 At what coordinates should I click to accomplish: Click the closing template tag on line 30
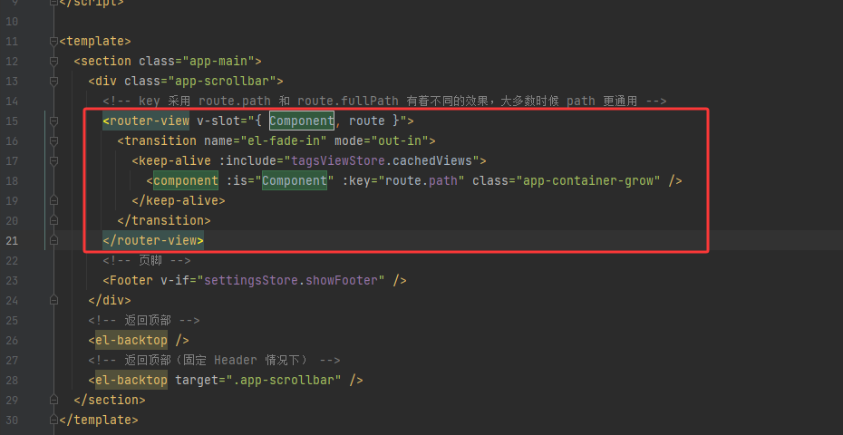[99, 420]
